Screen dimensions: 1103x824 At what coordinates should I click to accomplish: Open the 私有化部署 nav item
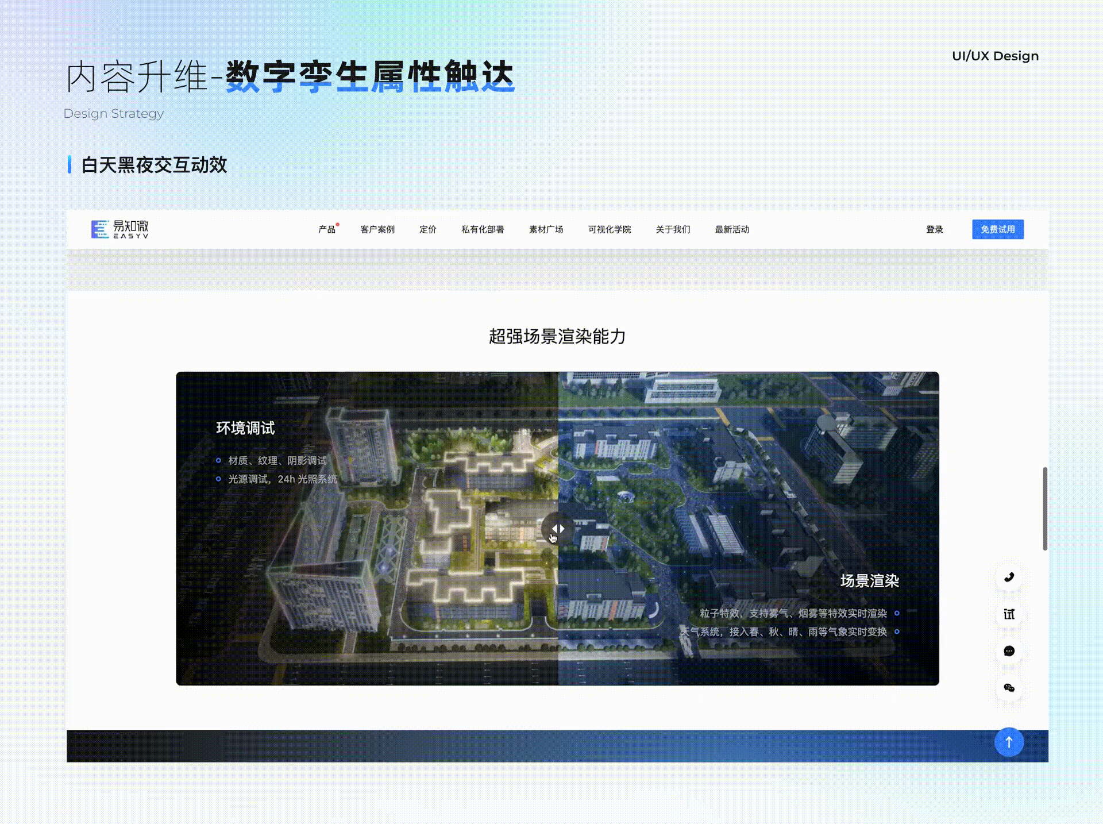coord(483,229)
